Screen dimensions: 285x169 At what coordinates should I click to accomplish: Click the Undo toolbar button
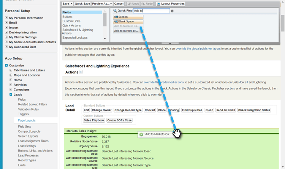(x=133, y=4)
